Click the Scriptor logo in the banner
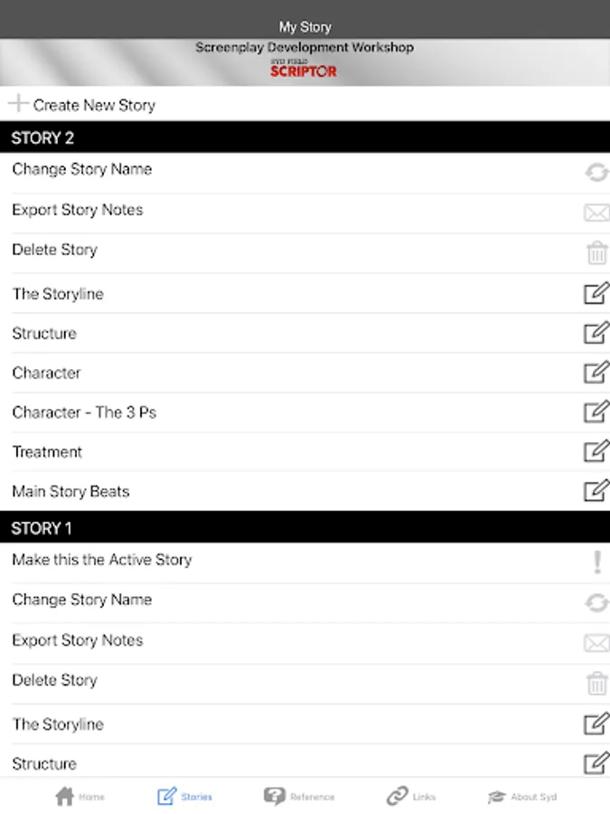 pyautogui.click(x=304, y=69)
